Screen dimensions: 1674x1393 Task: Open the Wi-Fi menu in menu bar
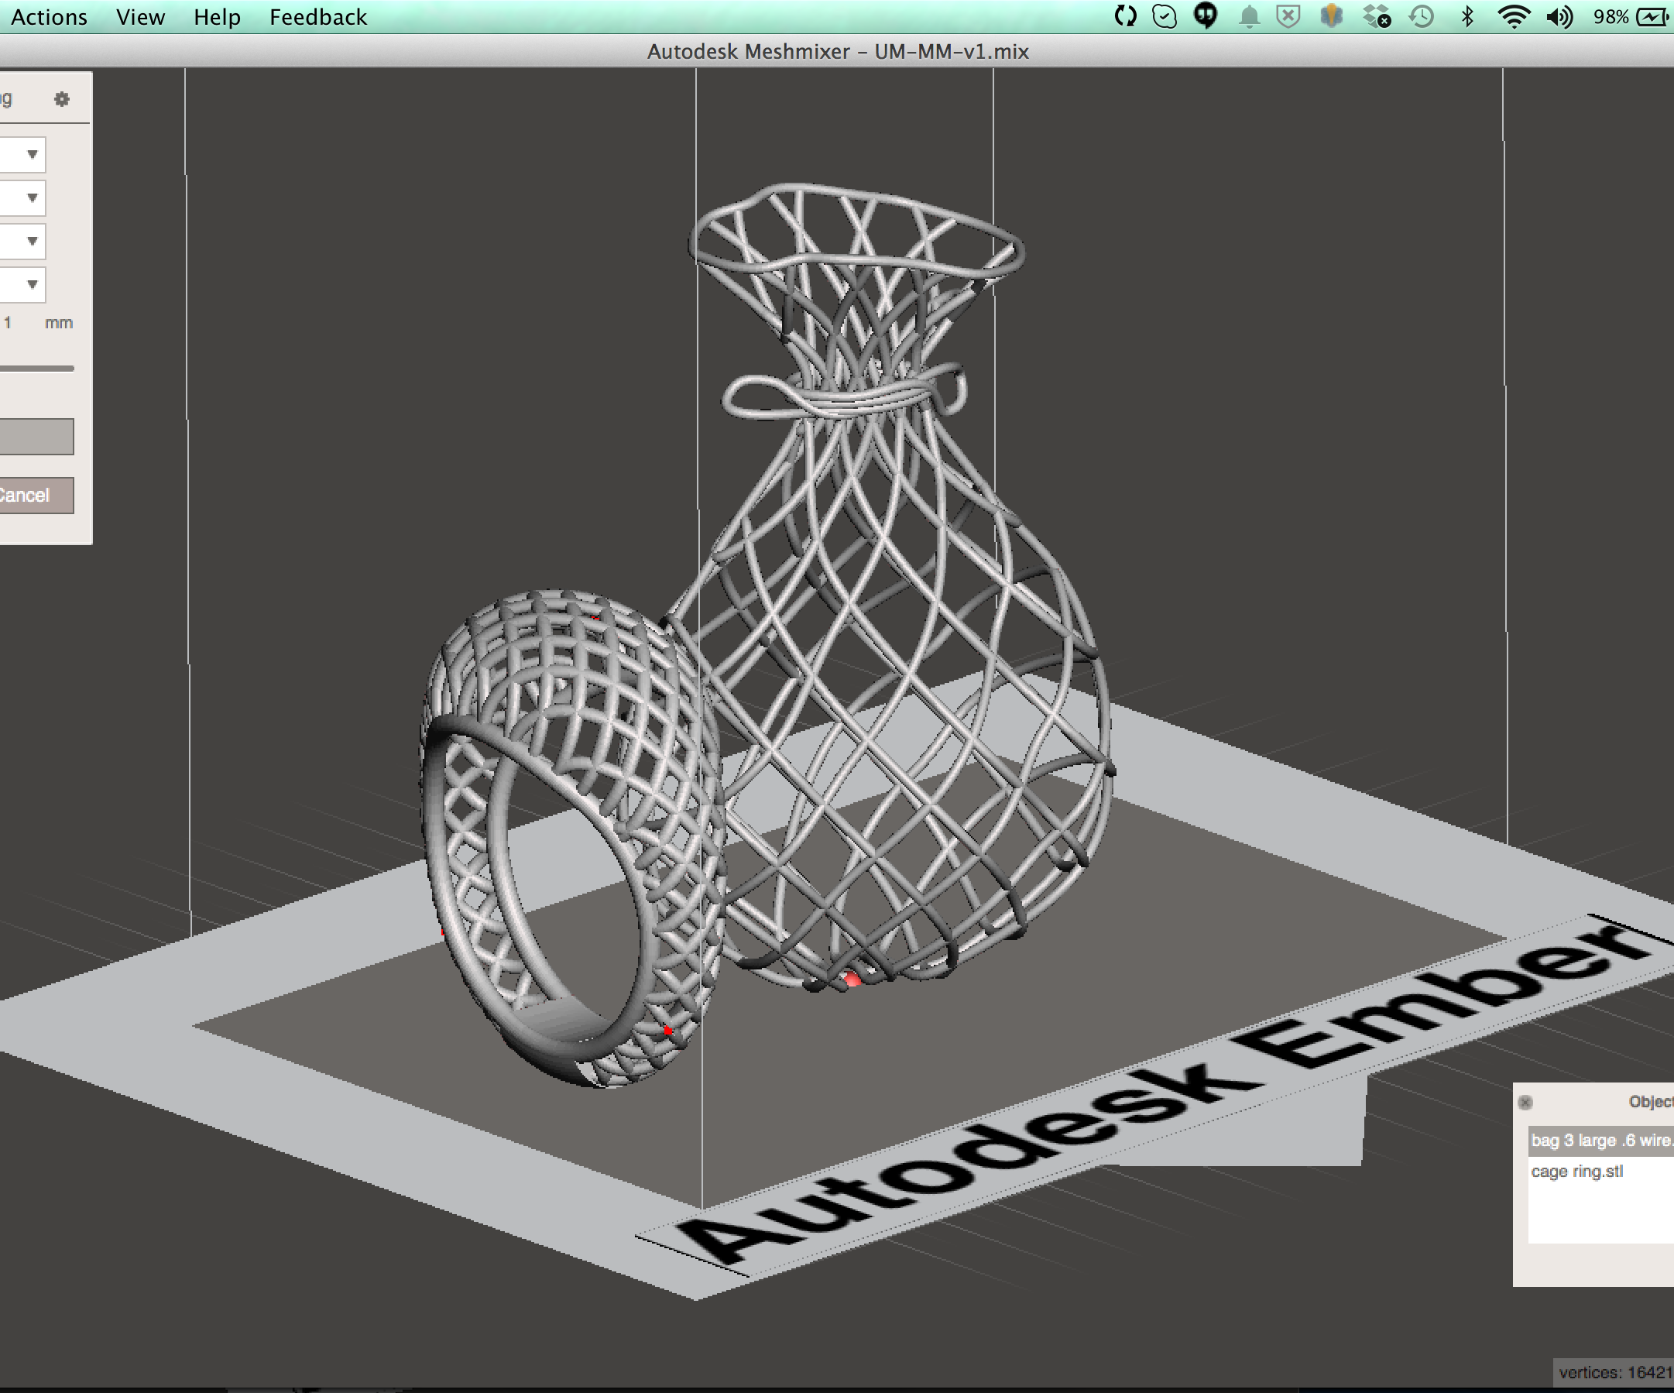1513,15
